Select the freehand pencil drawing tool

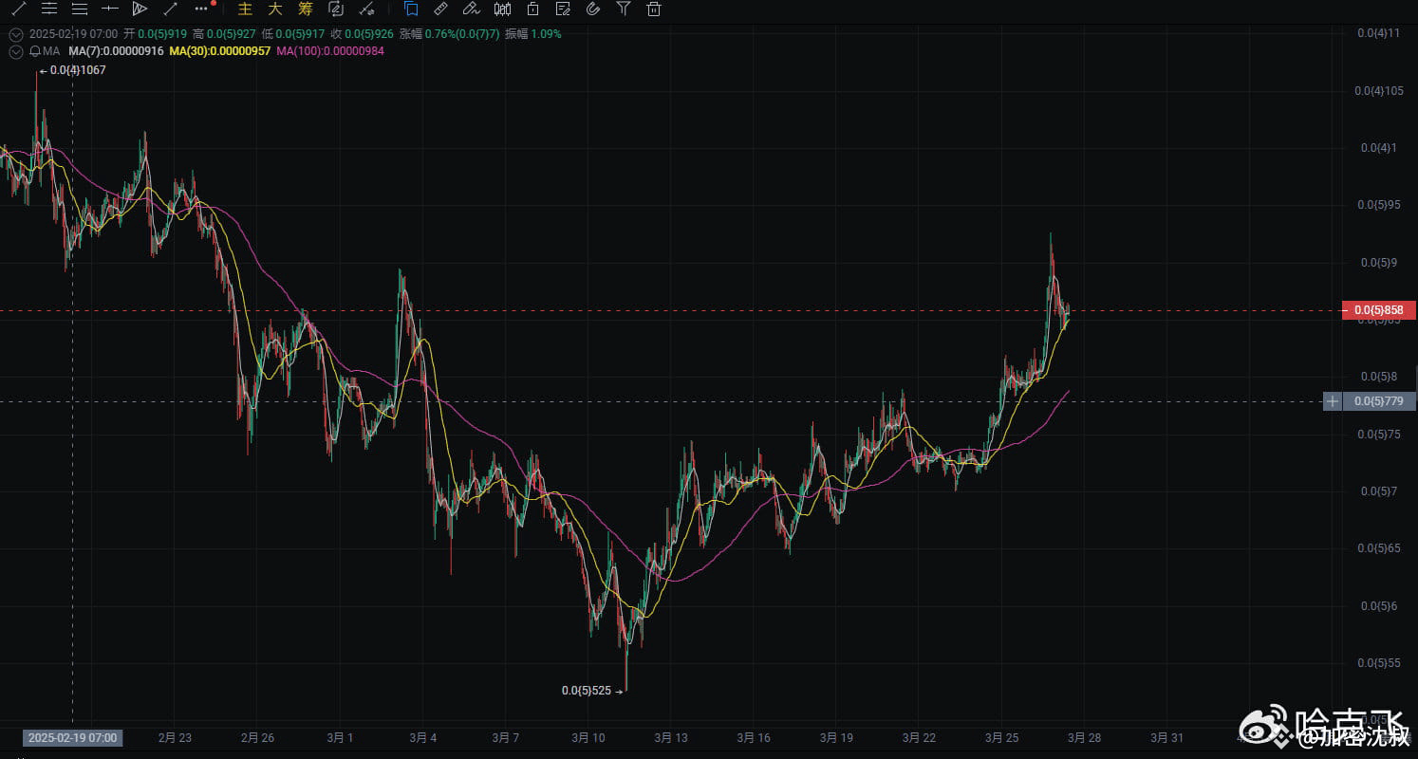coord(471,9)
